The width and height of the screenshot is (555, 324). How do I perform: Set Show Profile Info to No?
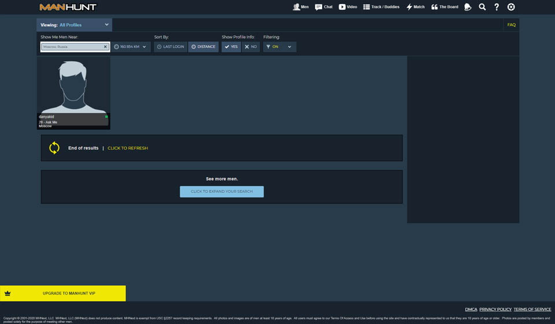251,47
